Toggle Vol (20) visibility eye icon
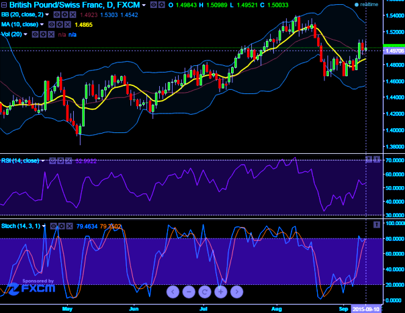The image size is (405, 313). (x=35, y=34)
